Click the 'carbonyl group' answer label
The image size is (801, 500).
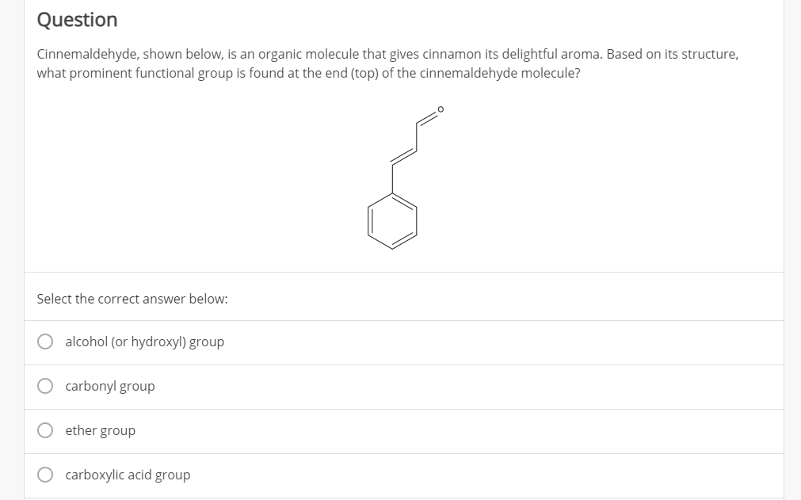click(x=110, y=387)
